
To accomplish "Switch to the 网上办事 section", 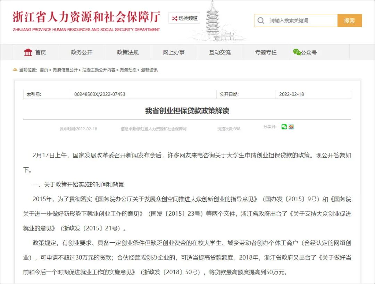I will pos(174,52).
